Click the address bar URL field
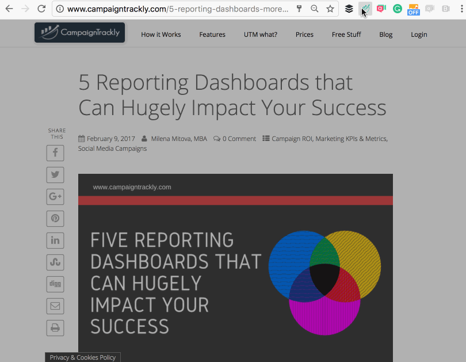The width and height of the screenshot is (466, 362). pos(178,9)
